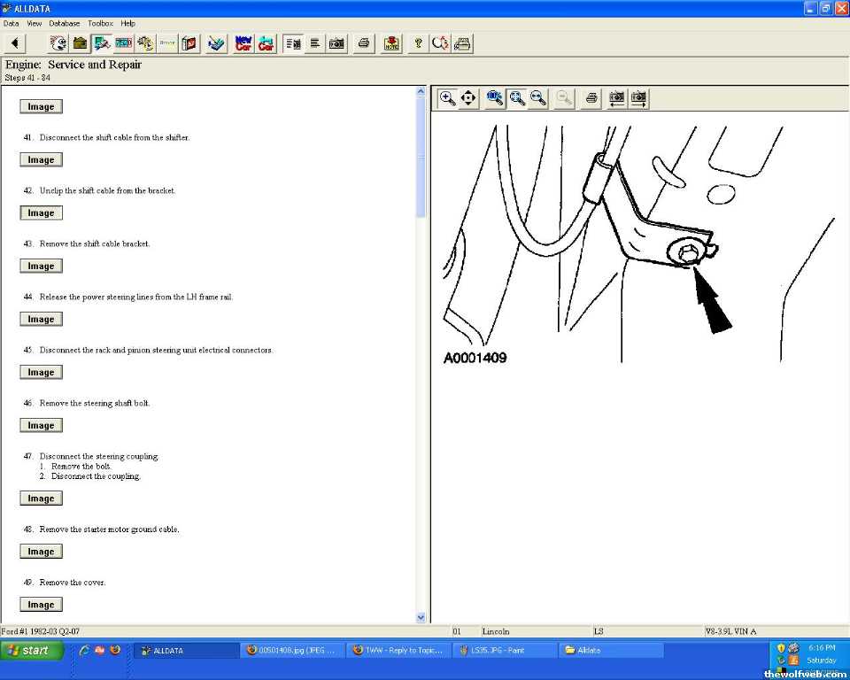Click the New Car toolbar icon
This screenshot has width=850, height=680.
[x=243, y=43]
